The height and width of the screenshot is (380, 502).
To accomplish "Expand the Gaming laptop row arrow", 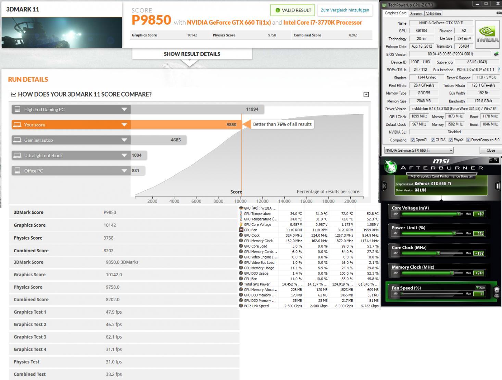I will 124,140.
